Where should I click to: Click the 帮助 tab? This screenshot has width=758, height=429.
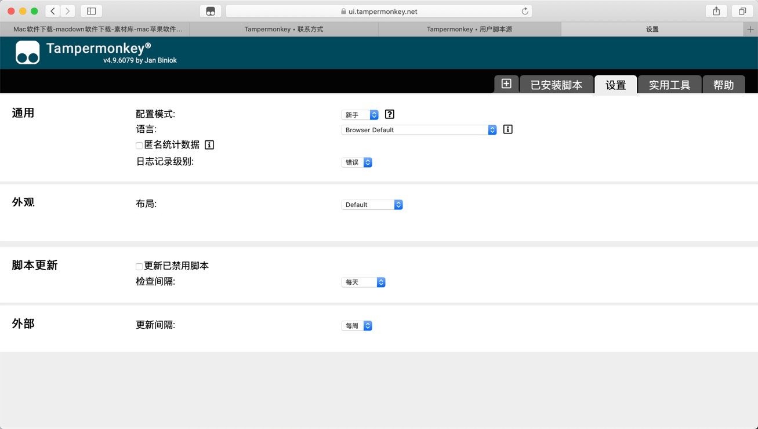coord(724,84)
